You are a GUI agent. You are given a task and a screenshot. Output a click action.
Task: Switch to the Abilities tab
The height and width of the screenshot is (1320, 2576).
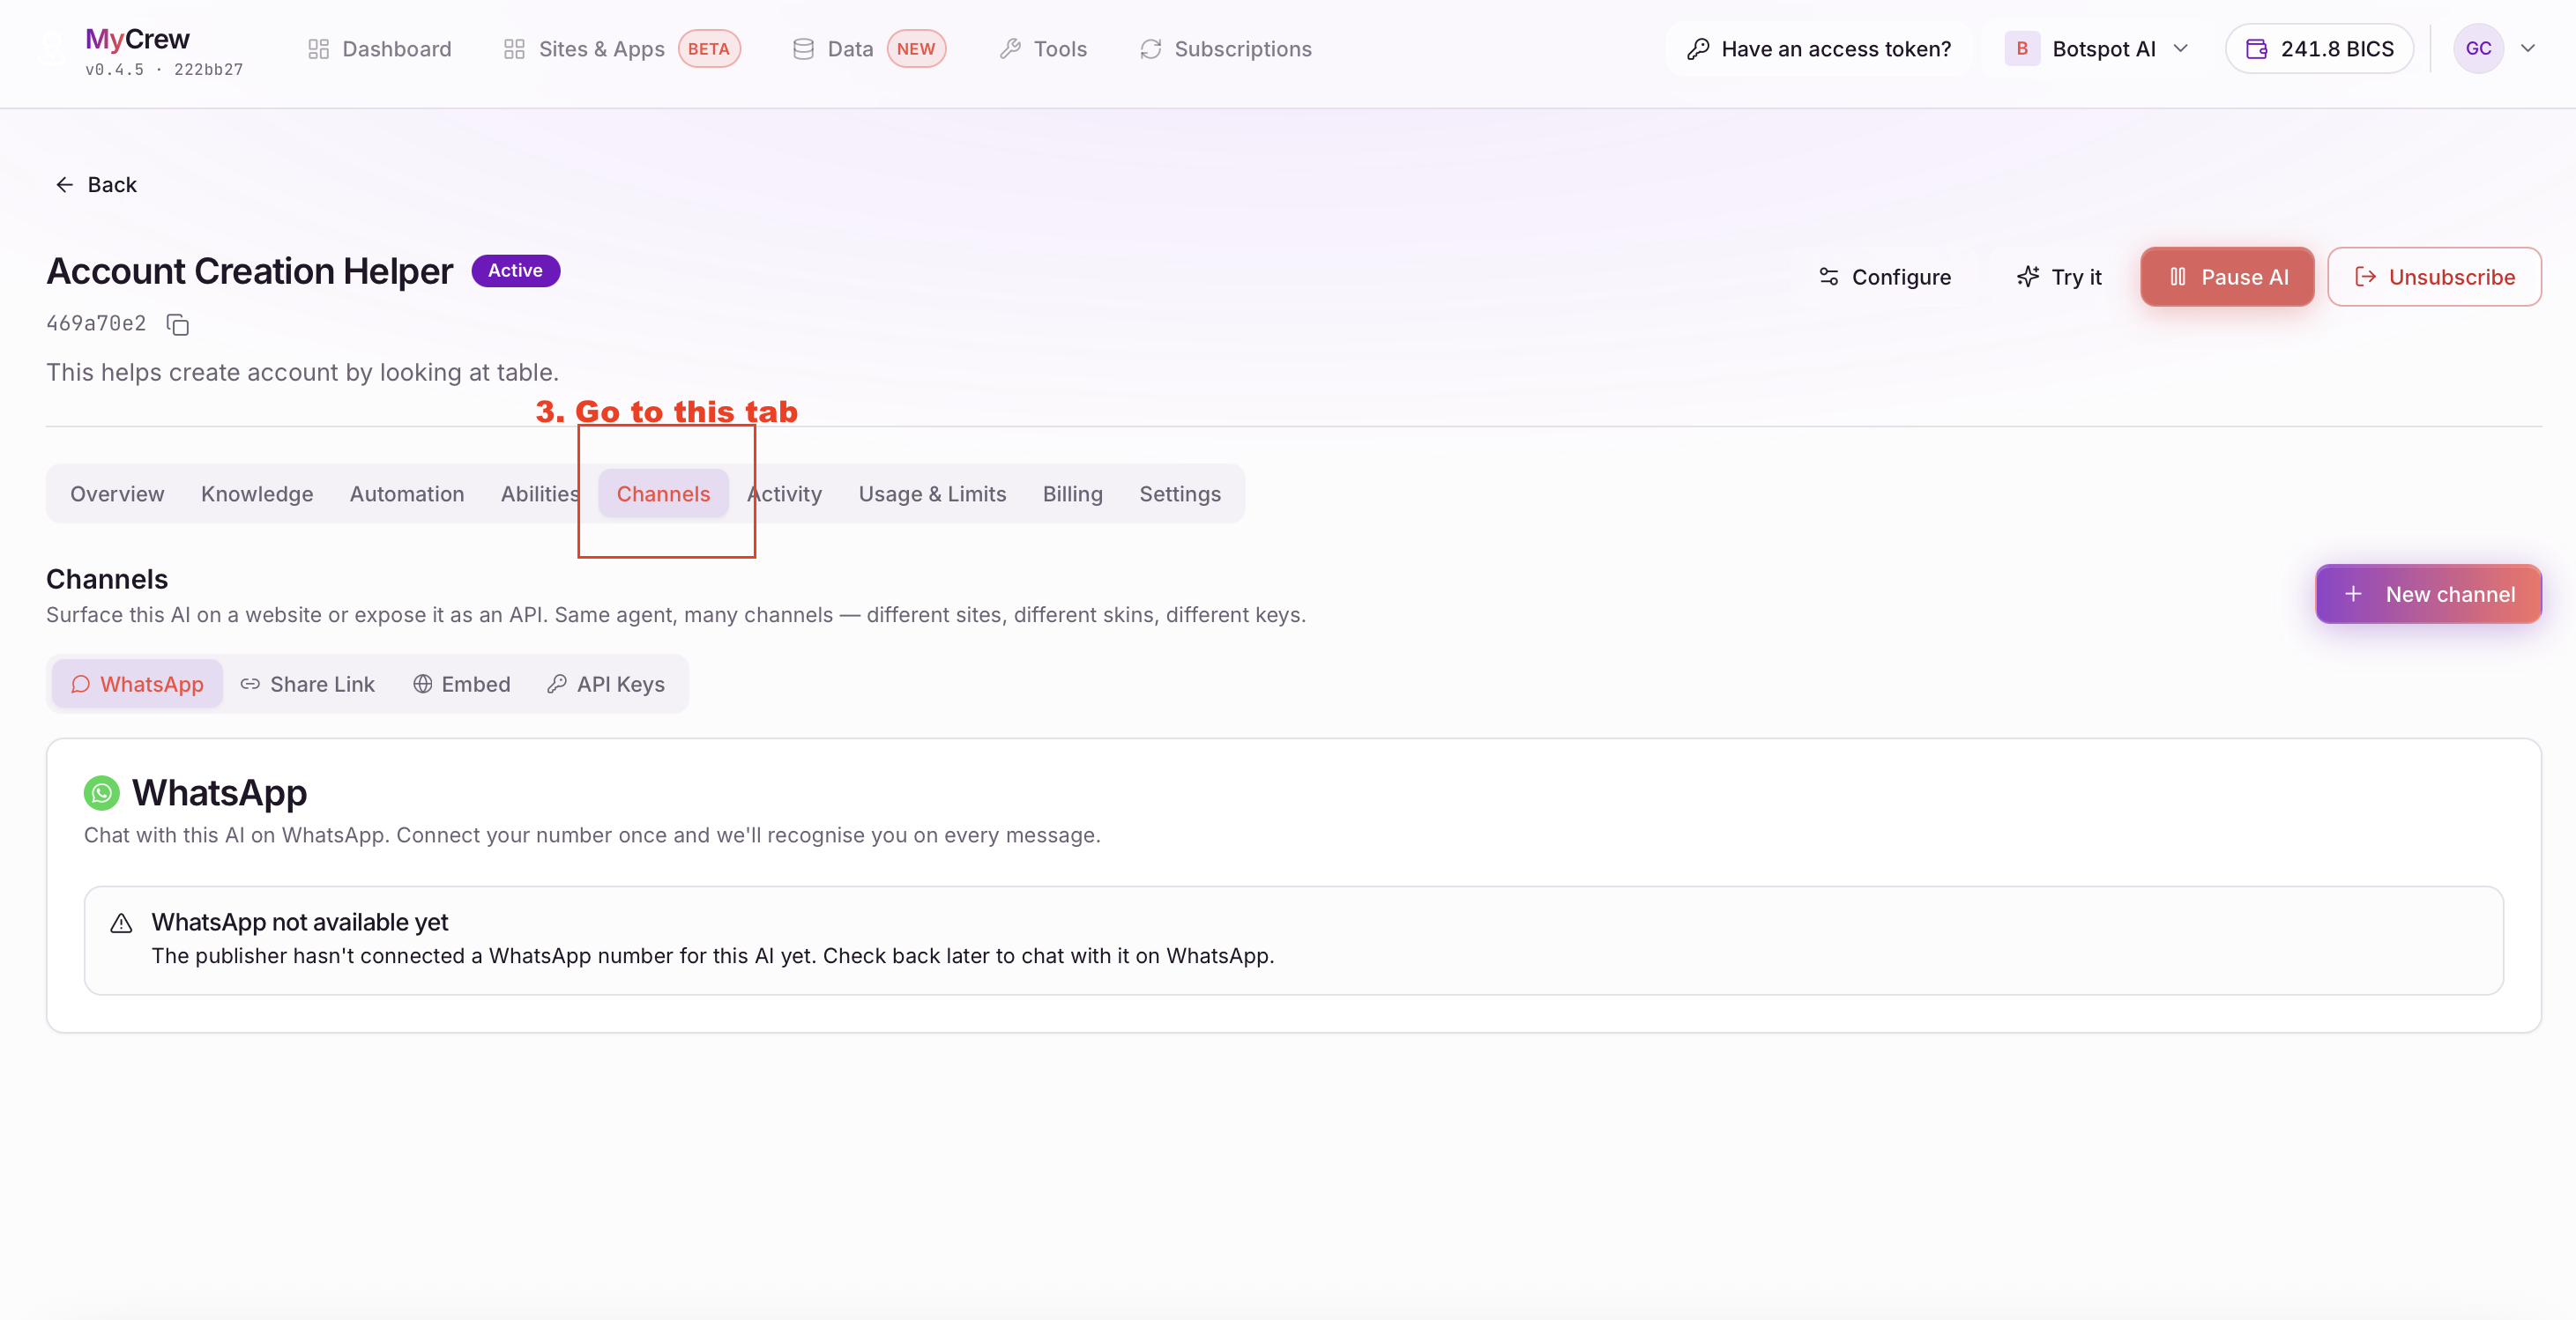pos(540,493)
